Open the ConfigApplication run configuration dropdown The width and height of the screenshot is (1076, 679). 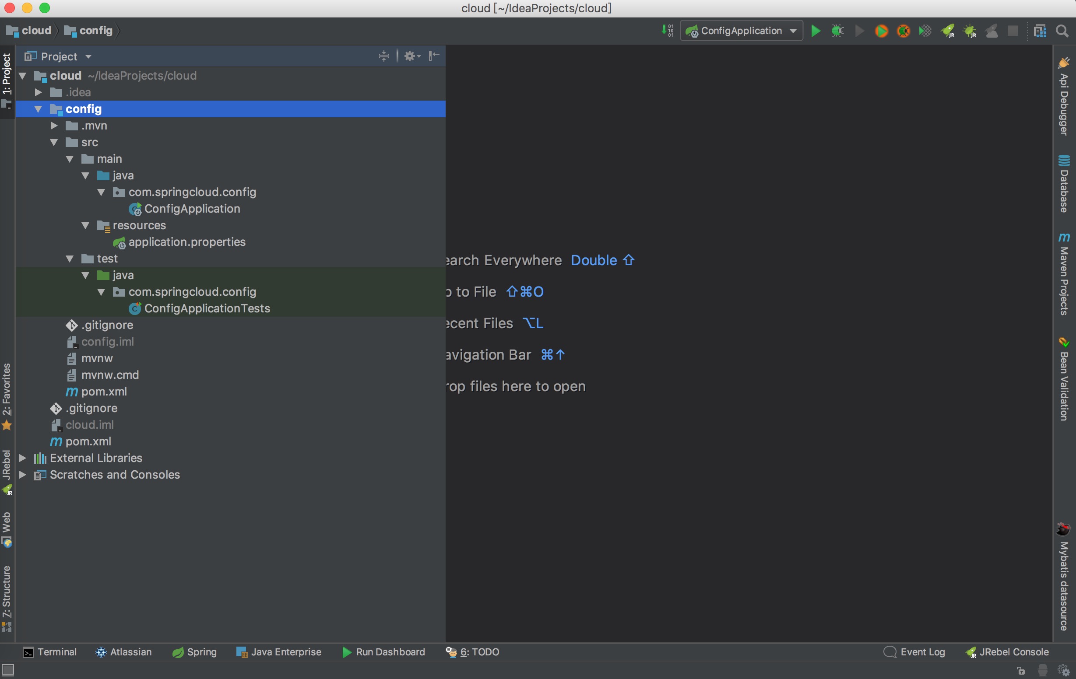point(742,31)
